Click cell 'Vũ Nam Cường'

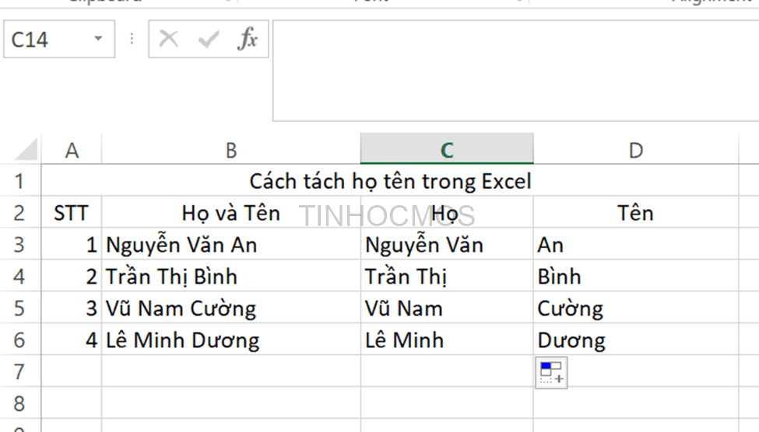tap(231, 308)
